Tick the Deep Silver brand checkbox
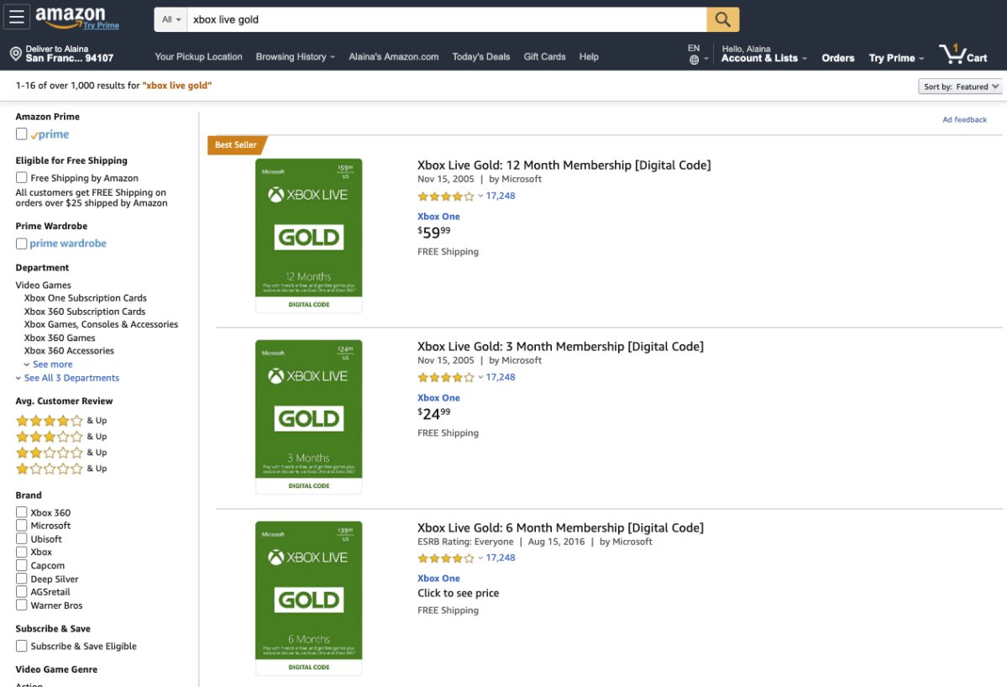 pyautogui.click(x=21, y=579)
